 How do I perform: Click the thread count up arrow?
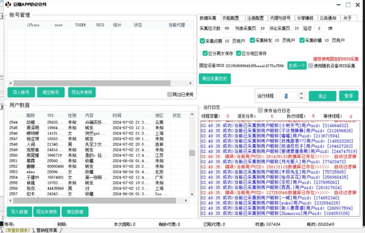302,94
